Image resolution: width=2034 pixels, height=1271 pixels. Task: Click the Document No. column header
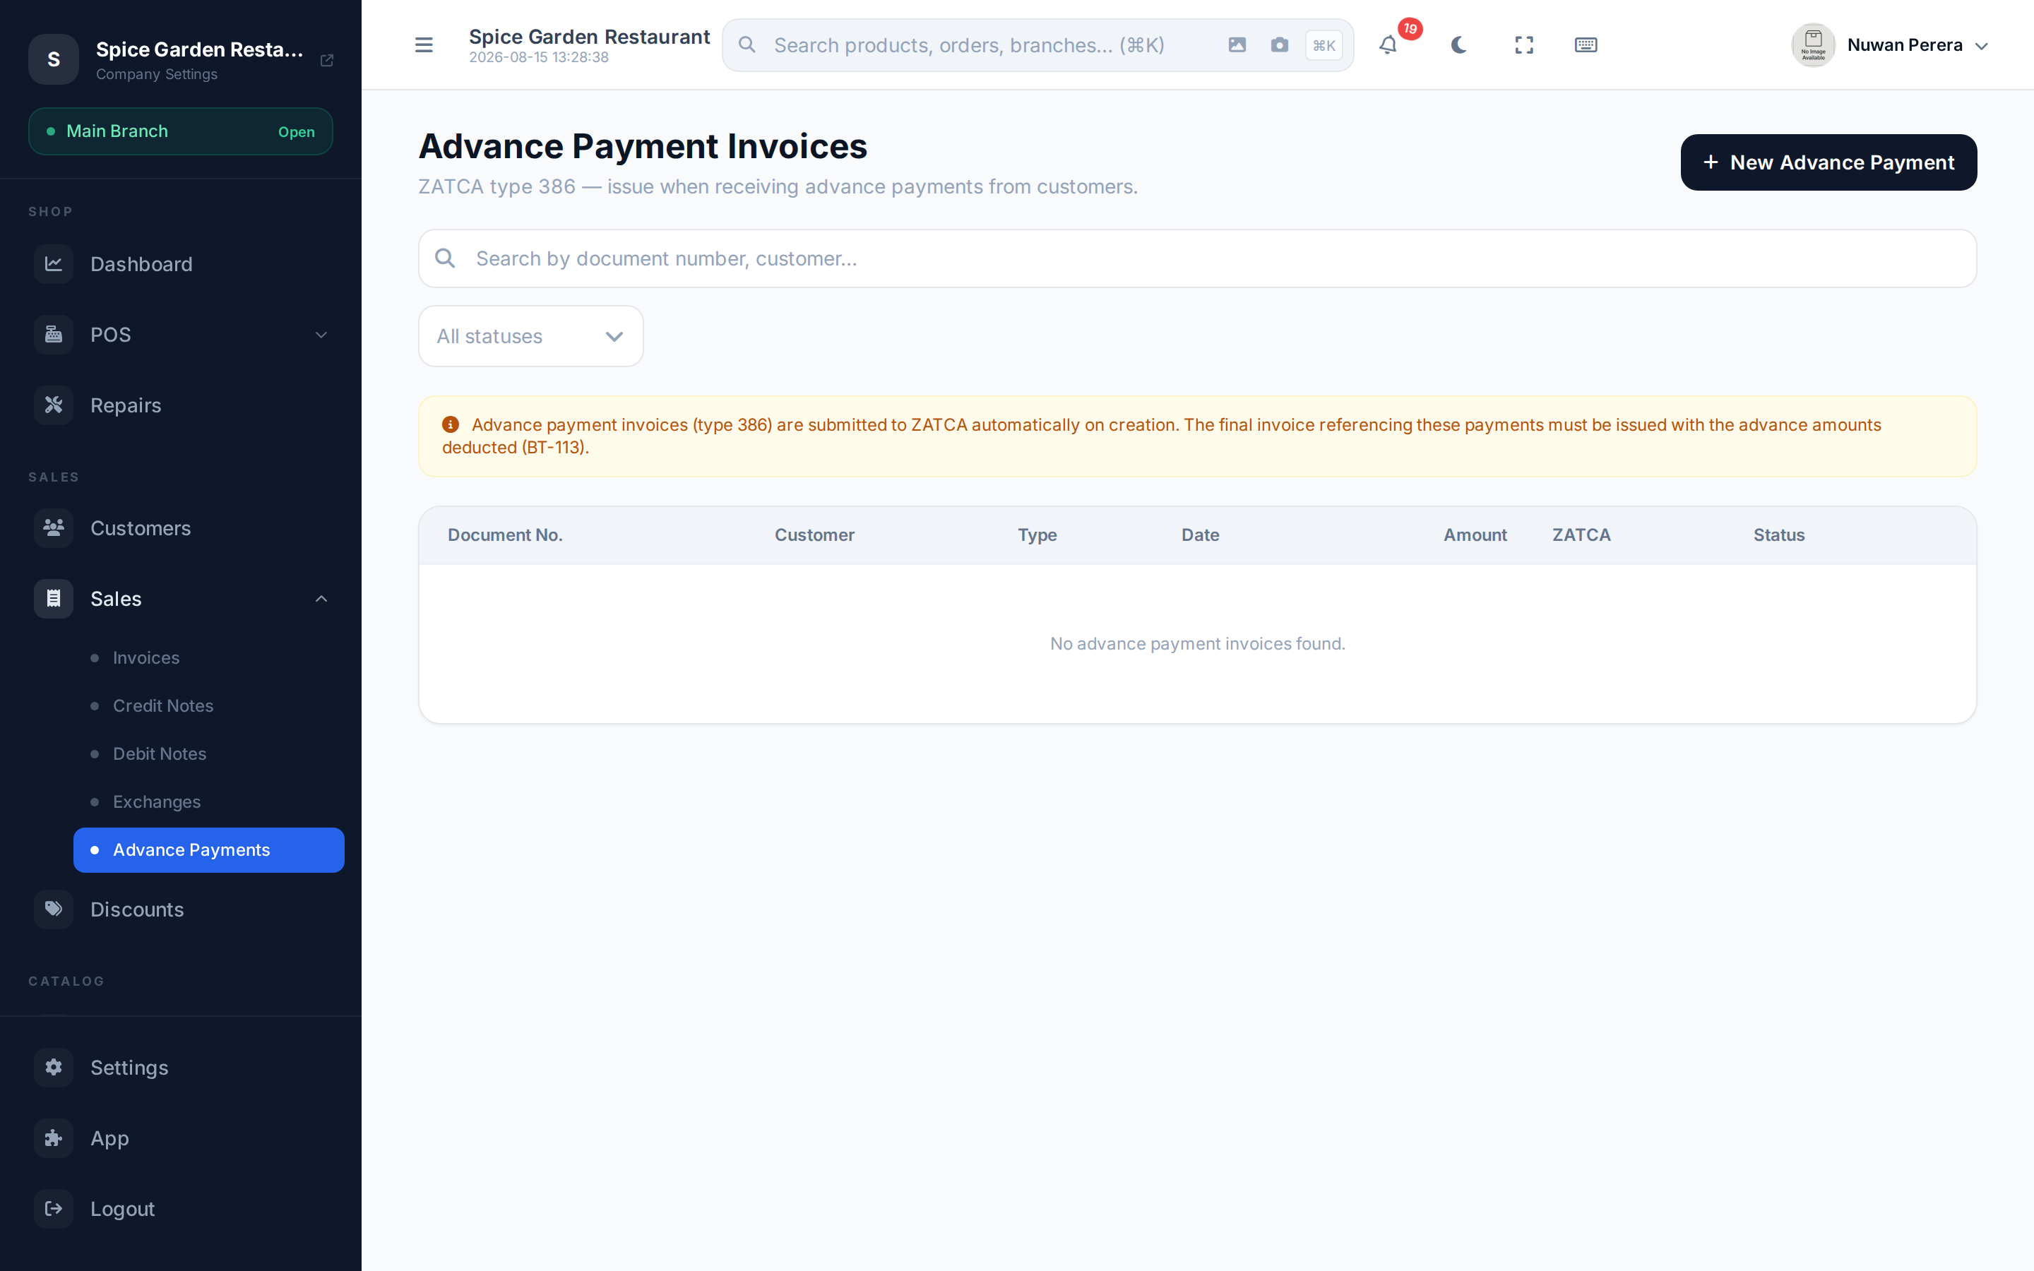tap(505, 535)
